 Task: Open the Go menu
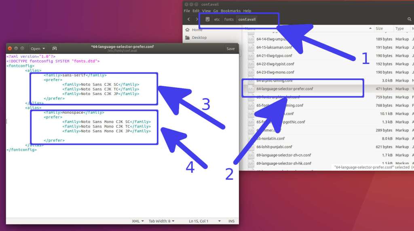tap(215, 11)
